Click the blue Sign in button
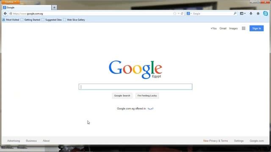Viewport: 271px width, 152px height. [x=257, y=28]
